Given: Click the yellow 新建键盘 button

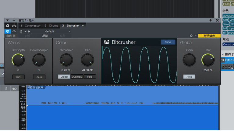Looking at the screenshot, I should click(x=209, y=36).
